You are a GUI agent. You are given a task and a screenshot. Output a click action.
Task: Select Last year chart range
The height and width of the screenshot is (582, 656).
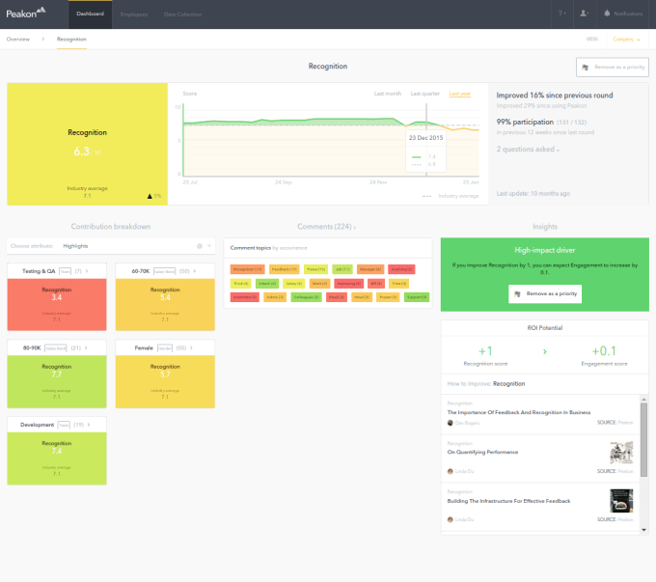point(460,94)
